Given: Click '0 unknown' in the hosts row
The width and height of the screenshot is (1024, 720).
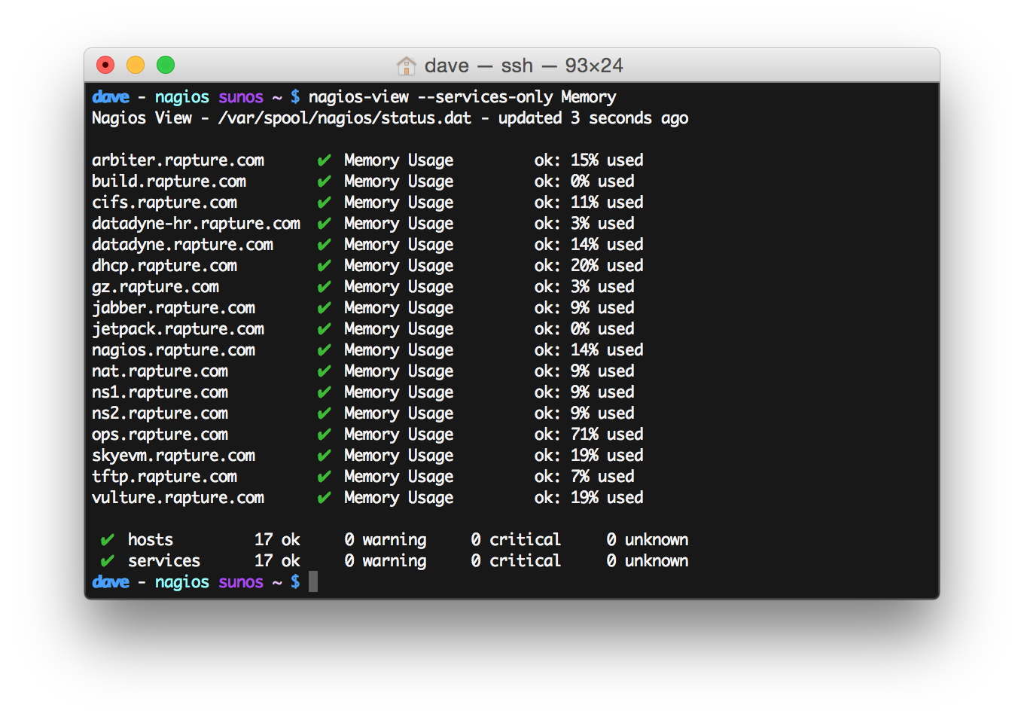Looking at the screenshot, I should [x=648, y=540].
